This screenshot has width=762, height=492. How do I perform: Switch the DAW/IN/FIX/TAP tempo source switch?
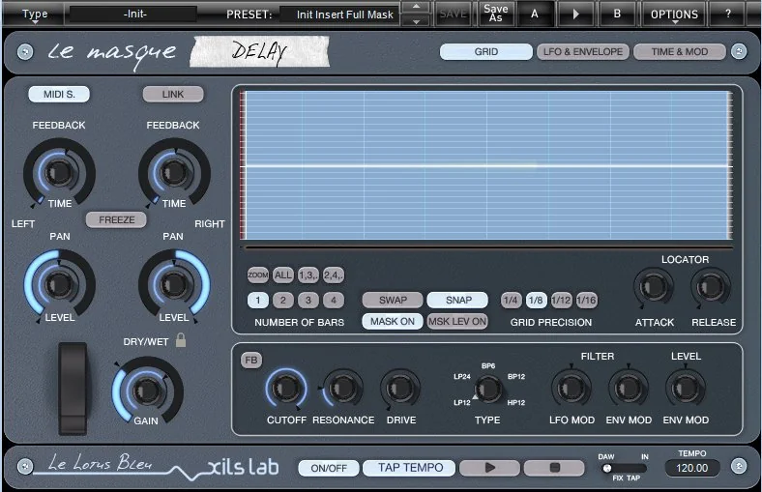(625, 468)
